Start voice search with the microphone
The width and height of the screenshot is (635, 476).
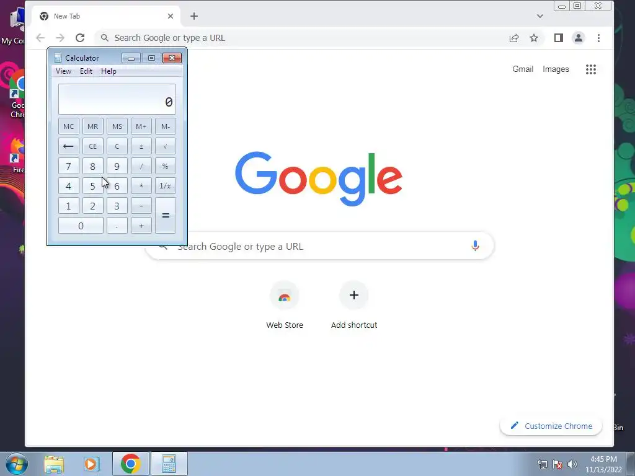tap(475, 245)
